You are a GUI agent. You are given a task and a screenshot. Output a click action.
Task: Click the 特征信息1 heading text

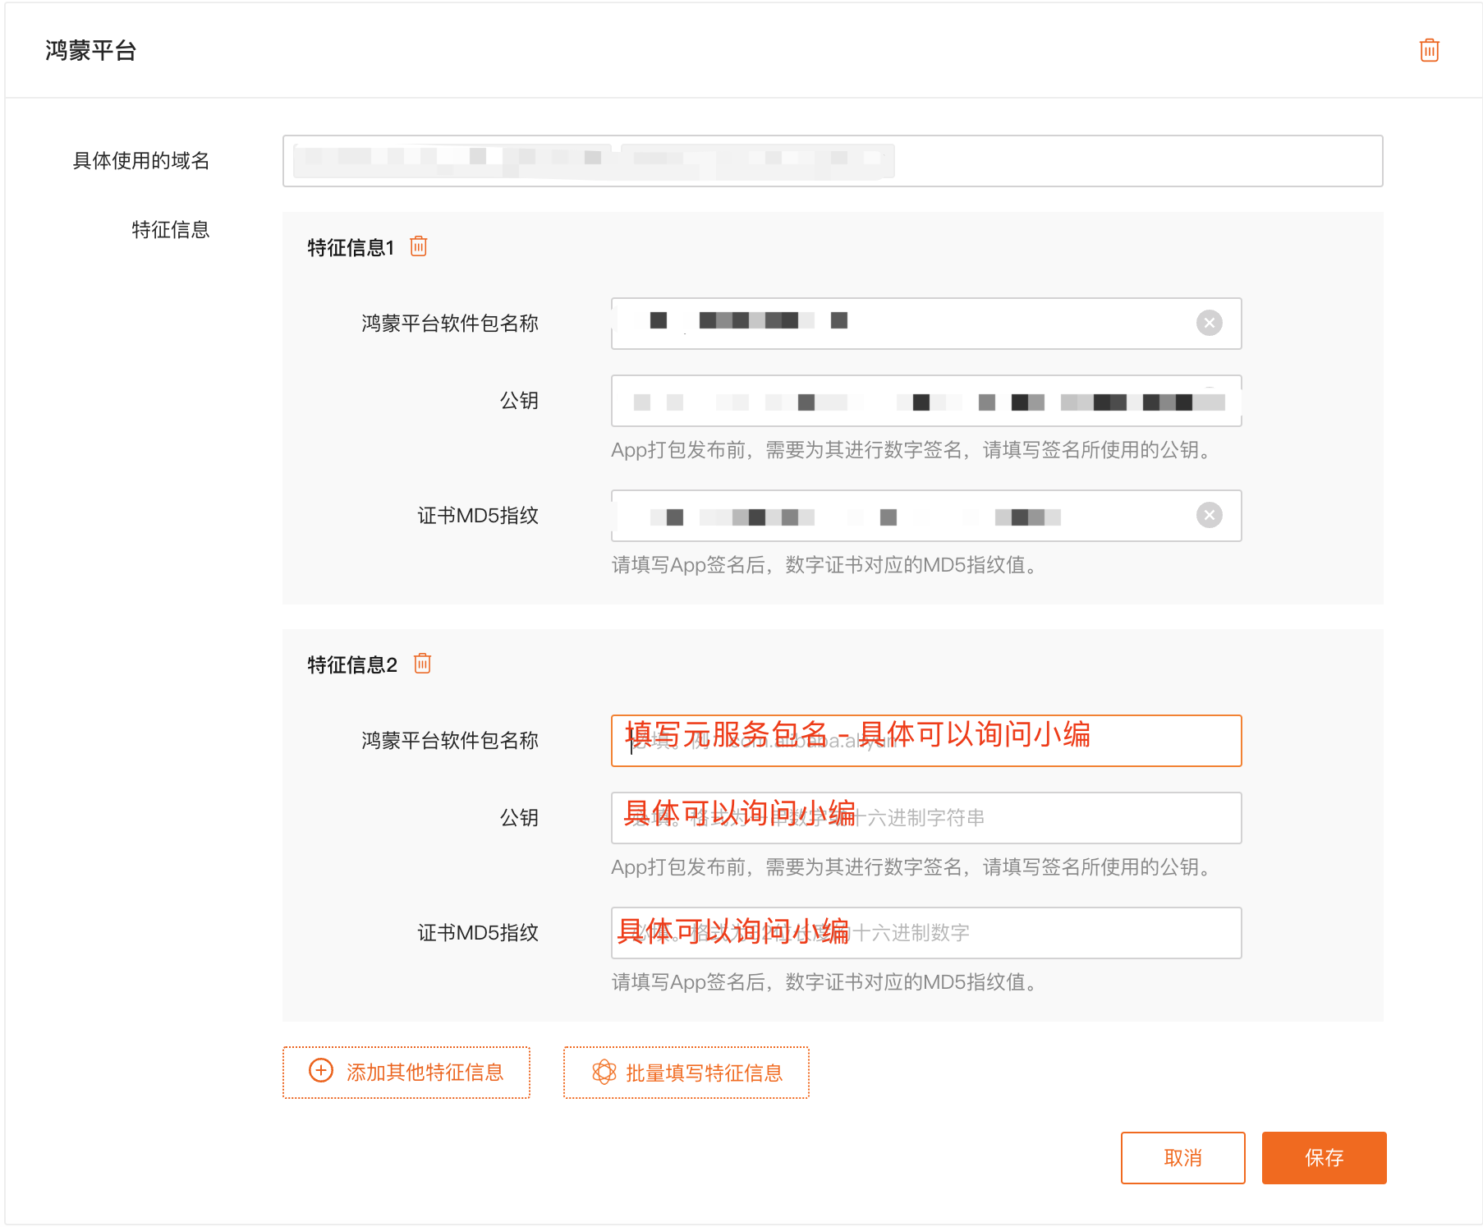pos(351,247)
